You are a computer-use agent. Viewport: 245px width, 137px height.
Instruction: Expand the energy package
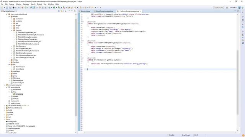coord(9,60)
